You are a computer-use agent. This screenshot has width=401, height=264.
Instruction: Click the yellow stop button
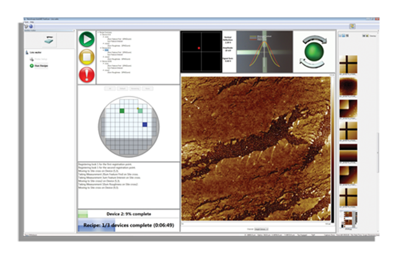pos(88,58)
